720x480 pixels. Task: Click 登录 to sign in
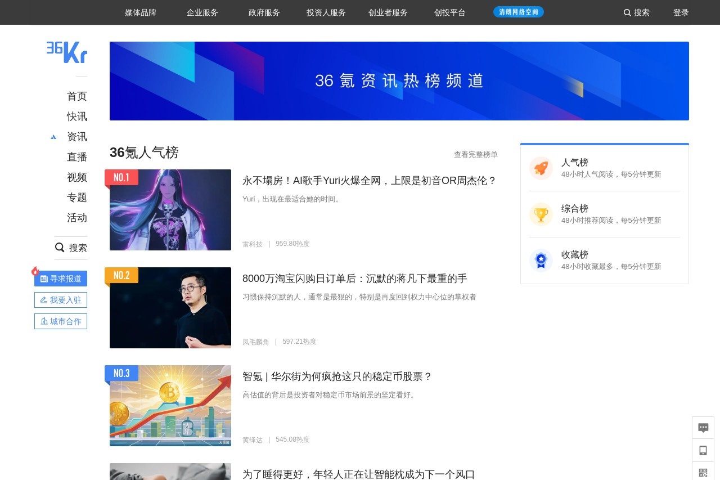[681, 12]
